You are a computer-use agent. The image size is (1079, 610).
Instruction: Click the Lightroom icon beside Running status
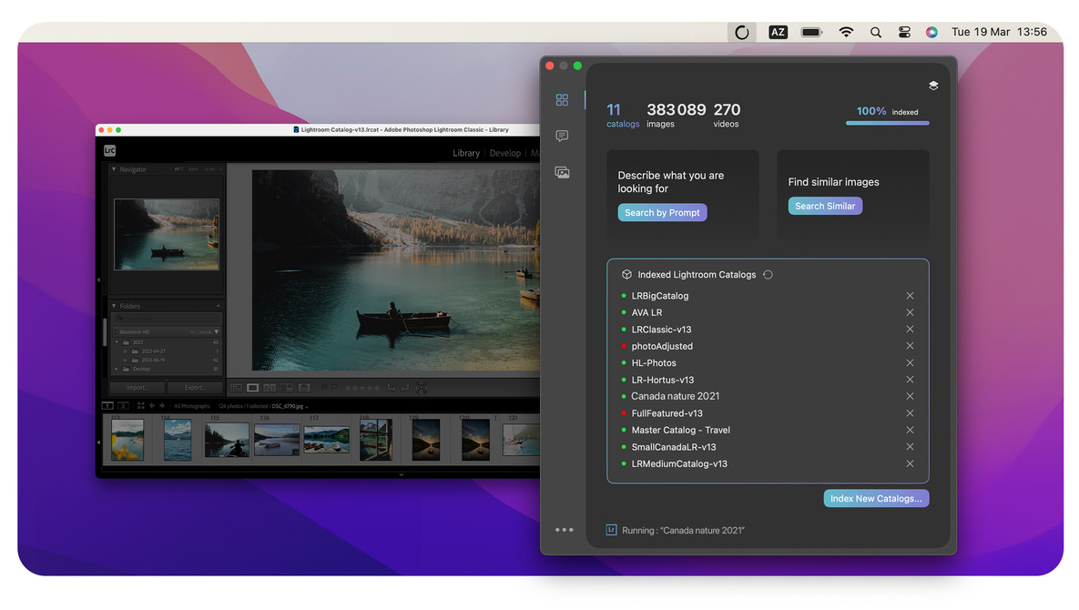[x=611, y=530]
